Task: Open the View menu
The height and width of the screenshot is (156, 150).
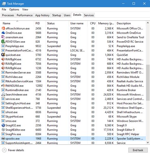Action: click(x=25, y=9)
